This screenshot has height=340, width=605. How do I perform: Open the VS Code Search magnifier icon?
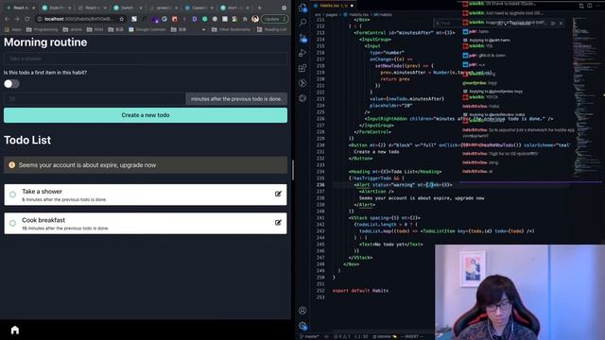pyautogui.click(x=302, y=23)
